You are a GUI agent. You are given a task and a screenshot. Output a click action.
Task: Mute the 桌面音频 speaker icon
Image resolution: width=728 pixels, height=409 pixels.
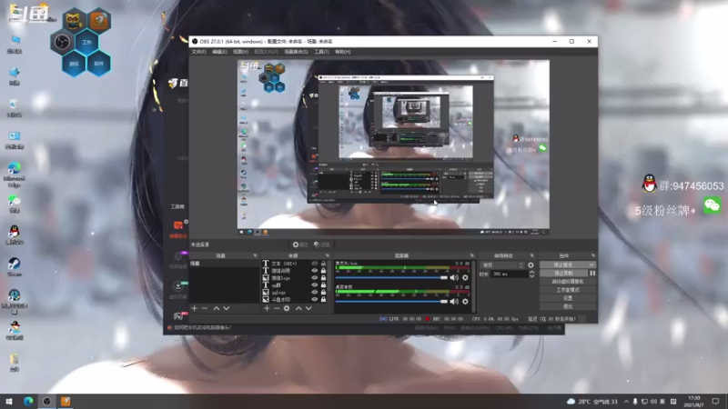tap(454, 302)
